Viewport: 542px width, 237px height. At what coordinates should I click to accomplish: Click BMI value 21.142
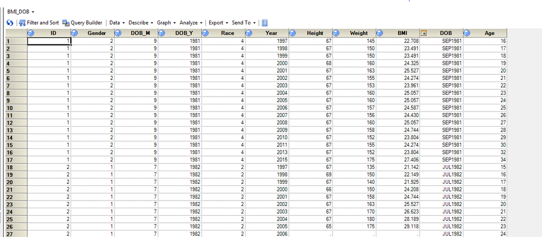point(398,167)
